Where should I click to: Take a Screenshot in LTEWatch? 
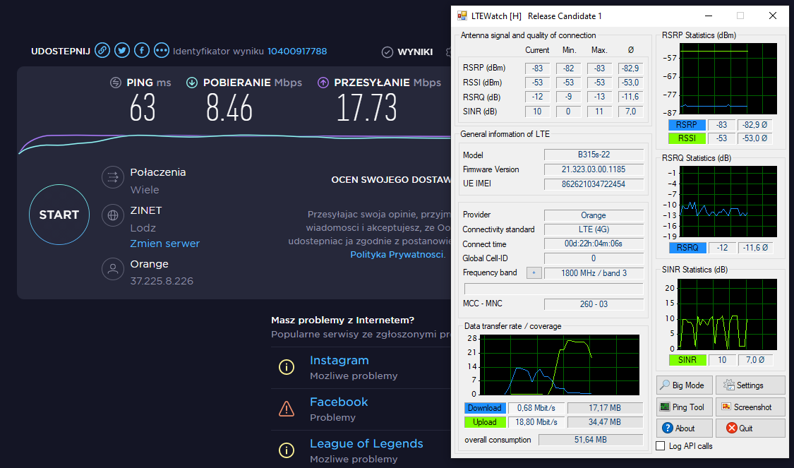point(750,407)
